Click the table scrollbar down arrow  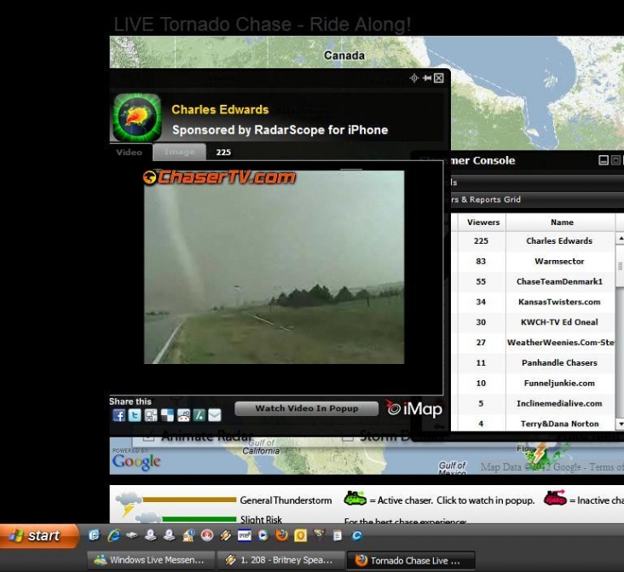click(620, 425)
